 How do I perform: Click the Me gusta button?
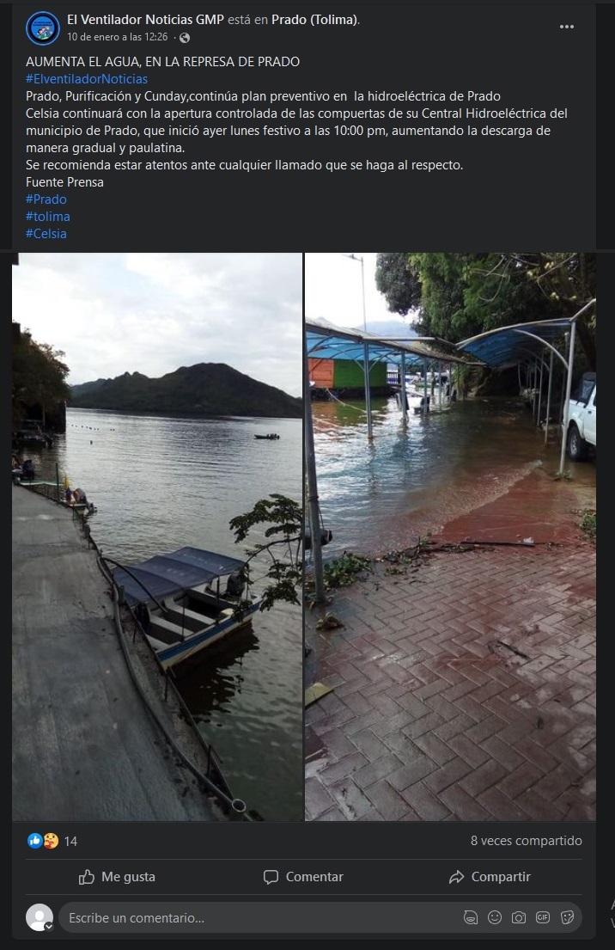(118, 877)
